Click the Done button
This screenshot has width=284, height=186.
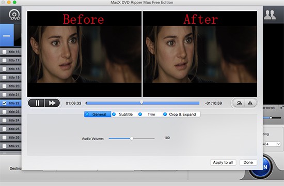pos(248,162)
